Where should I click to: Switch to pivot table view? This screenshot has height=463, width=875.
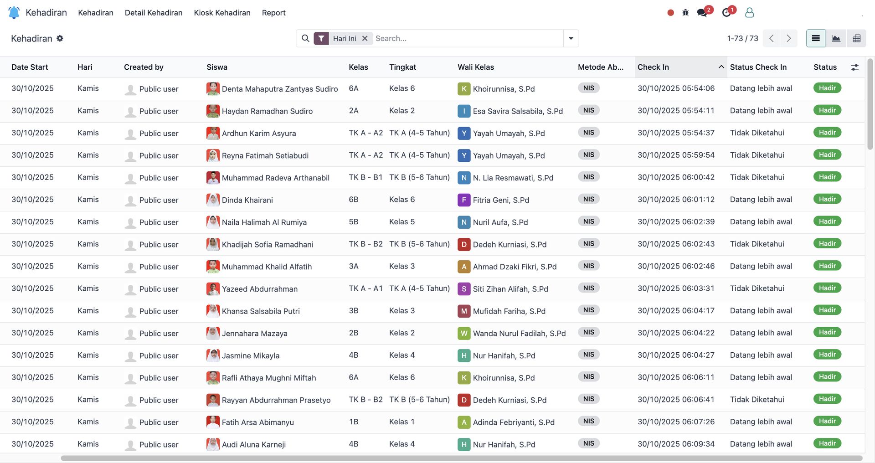tap(856, 39)
